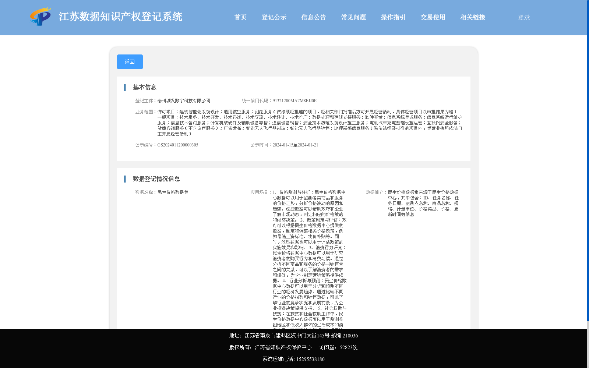Open the 操作指引 navigation item
The height and width of the screenshot is (368, 589).
tap(392, 17)
